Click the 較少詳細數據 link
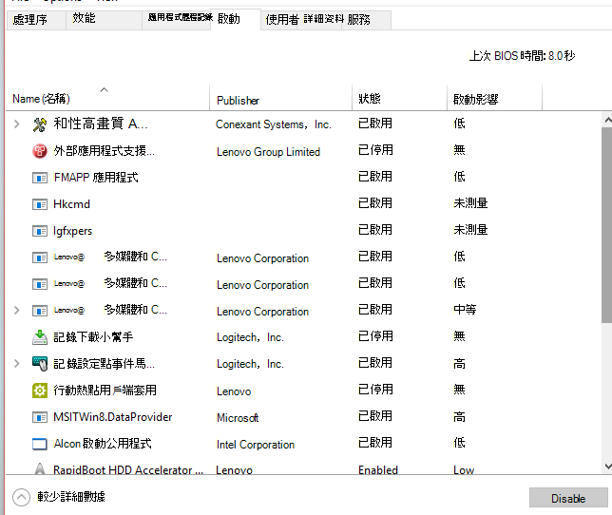Viewport: 612px width, 515px height. pyautogui.click(x=71, y=497)
